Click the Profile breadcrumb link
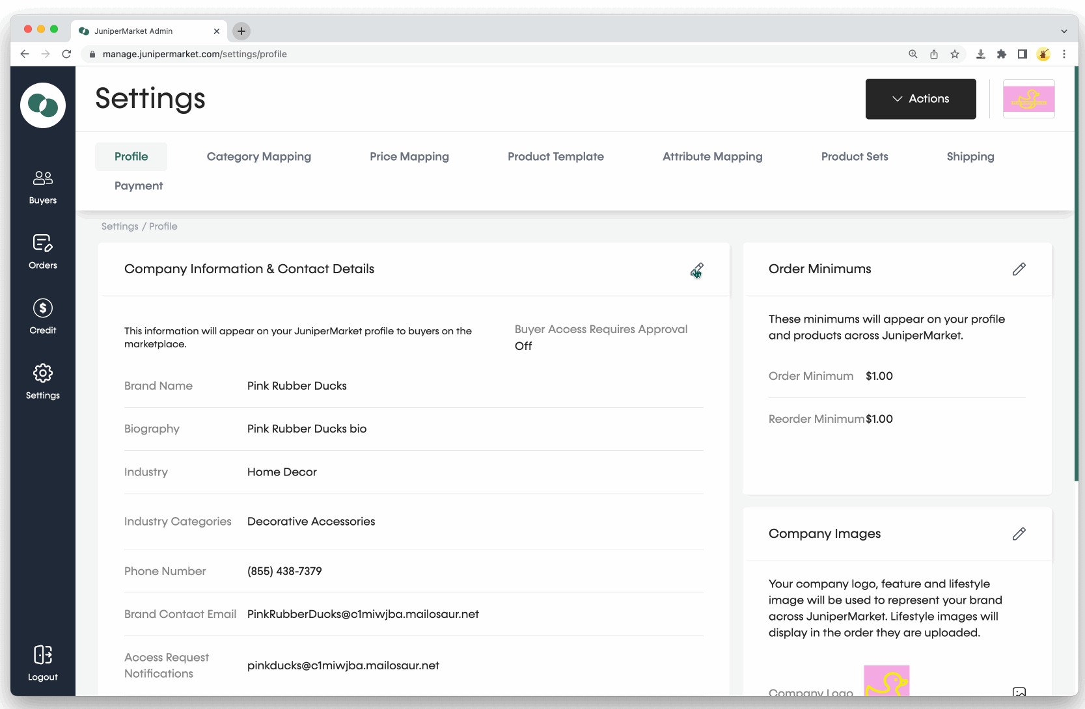The height and width of the screenshot is (709, 1085). tap(163, 226)
